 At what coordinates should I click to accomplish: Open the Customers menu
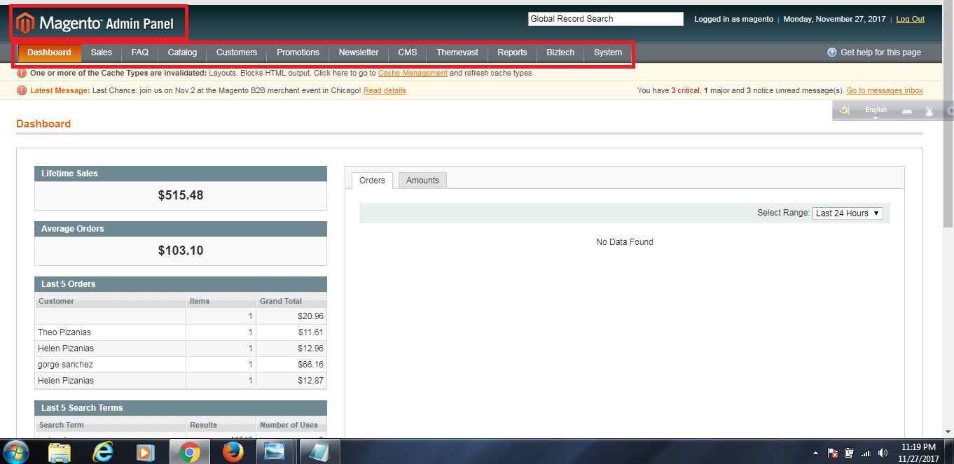(x=237, y=52)
